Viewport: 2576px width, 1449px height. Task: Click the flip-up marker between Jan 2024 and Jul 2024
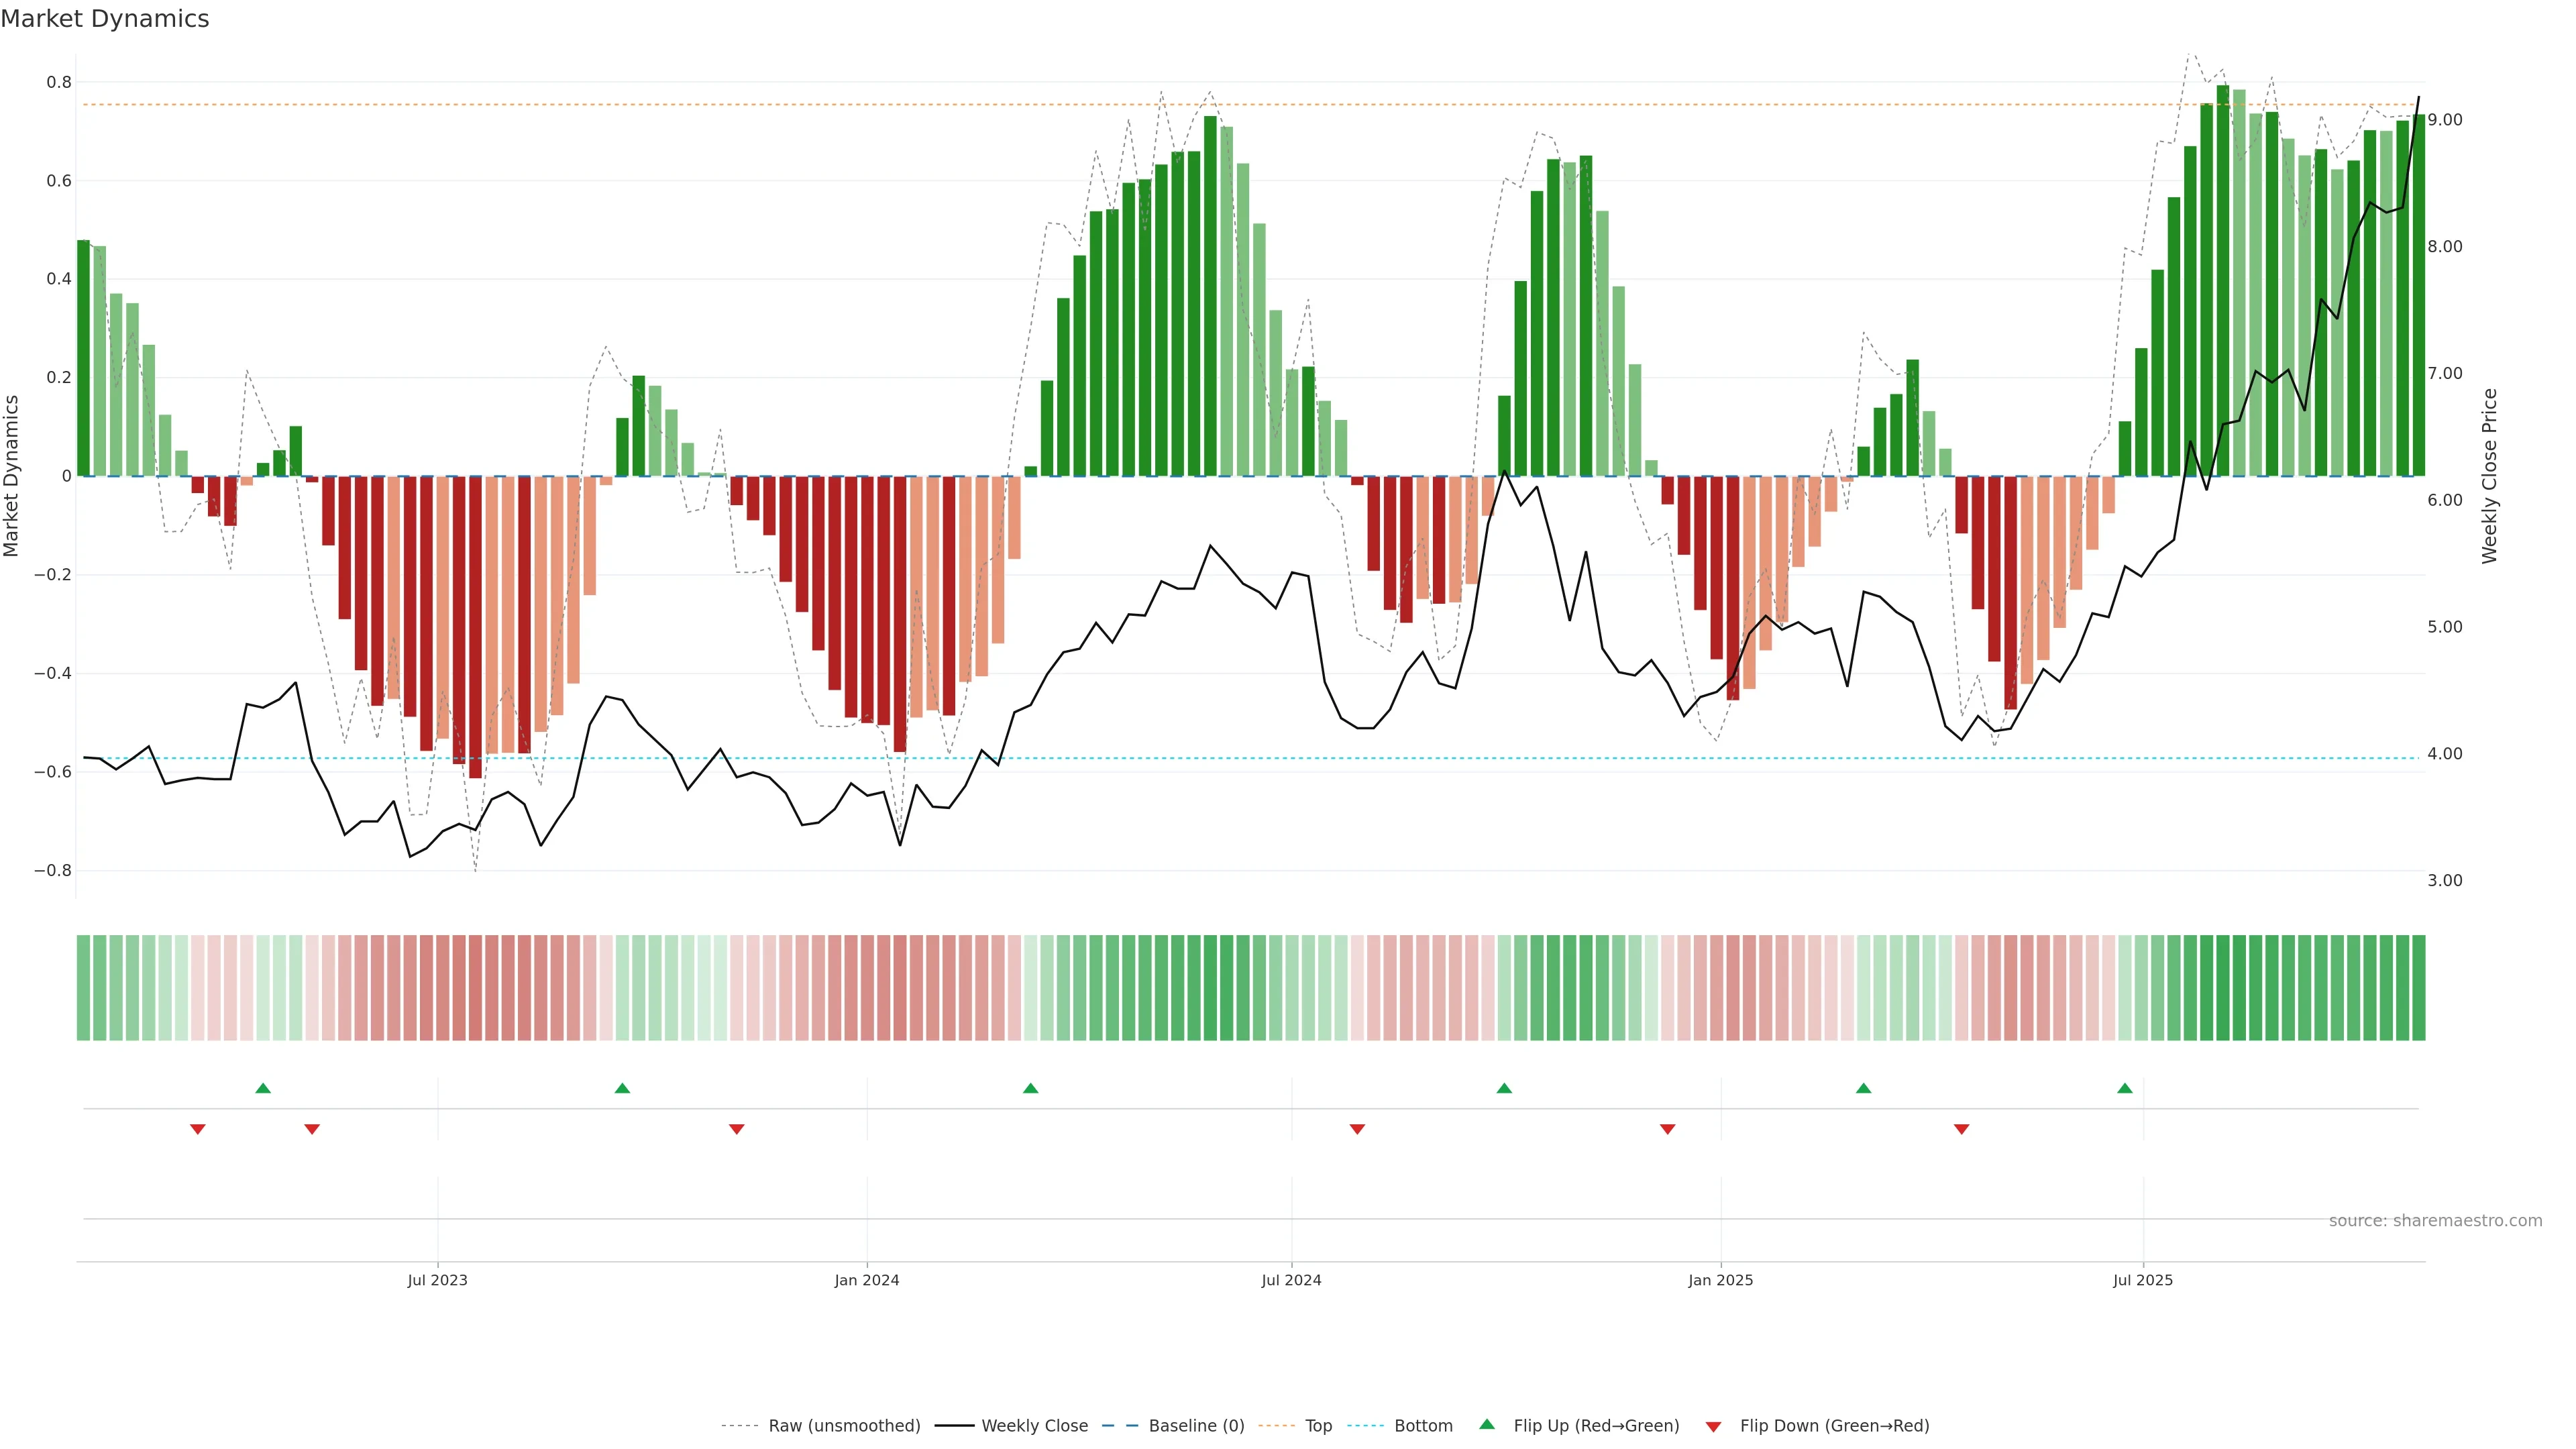tap(1031, 1088)
